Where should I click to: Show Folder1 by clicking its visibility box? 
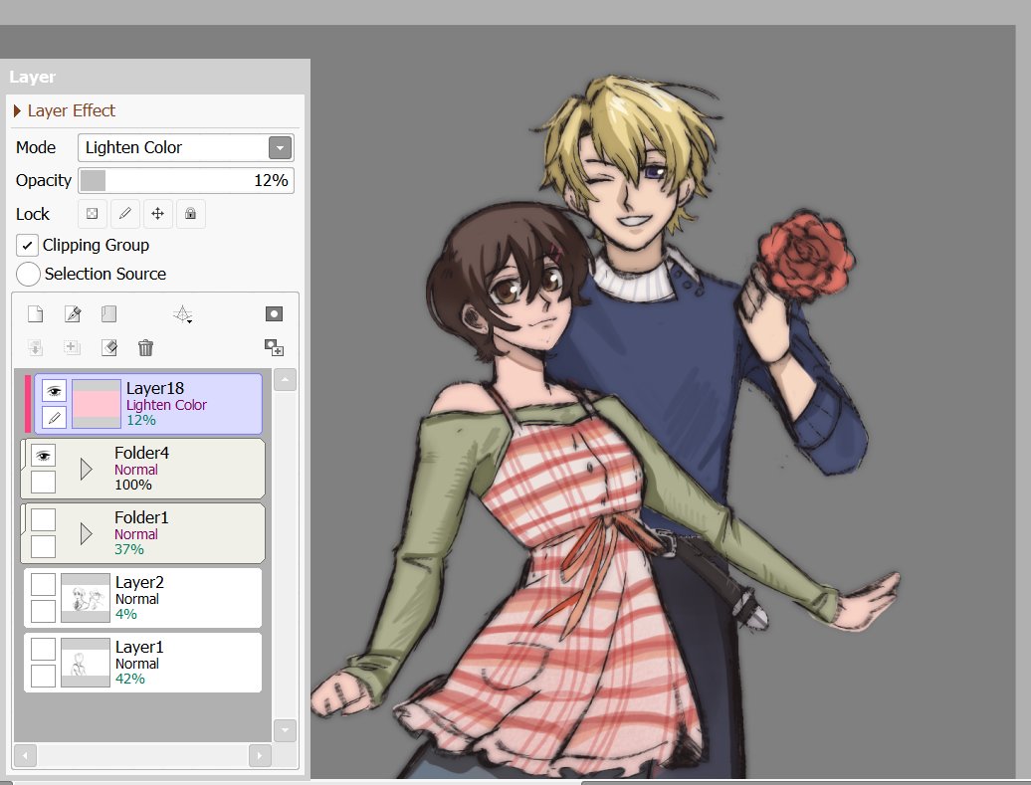pos(44,519)
